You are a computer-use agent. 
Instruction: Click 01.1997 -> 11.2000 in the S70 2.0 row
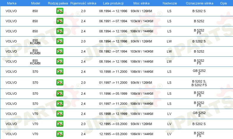(x=113, y=83)
